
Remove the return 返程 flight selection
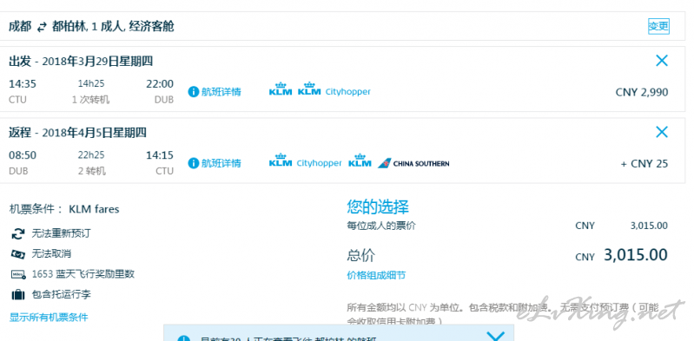[x=661, y=132]
